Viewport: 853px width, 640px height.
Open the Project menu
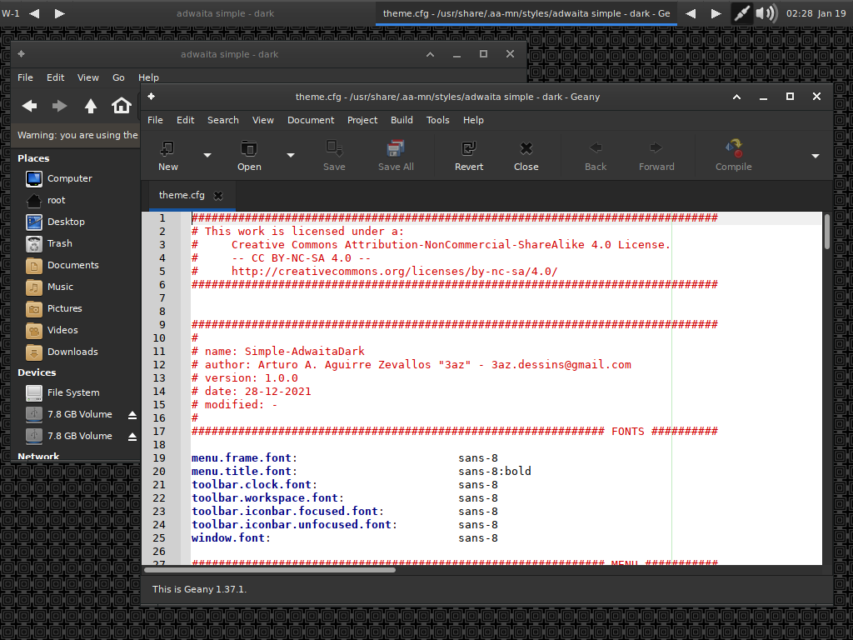click(x=362, y=120)
